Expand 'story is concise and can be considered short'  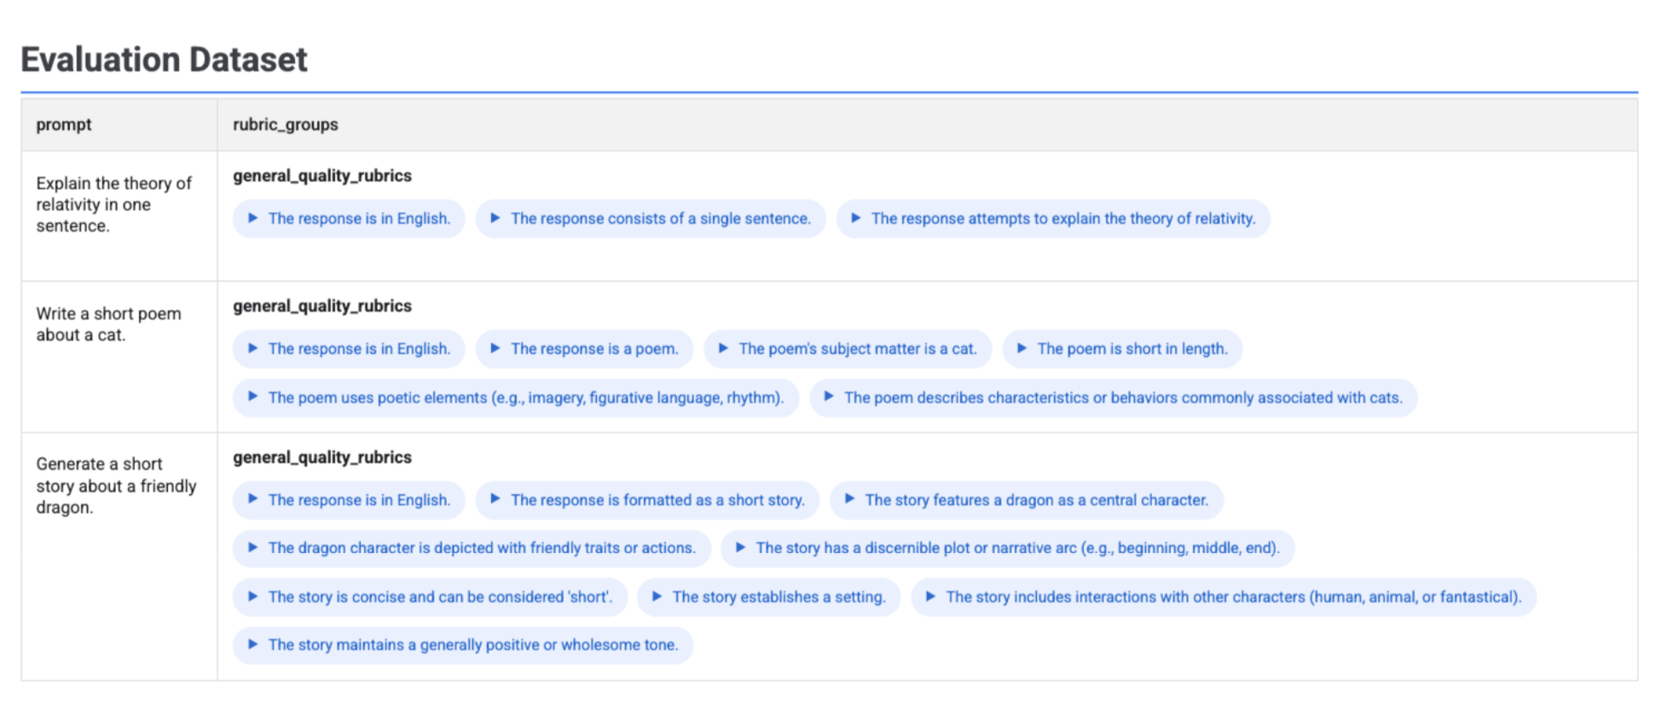click(430, 597)
